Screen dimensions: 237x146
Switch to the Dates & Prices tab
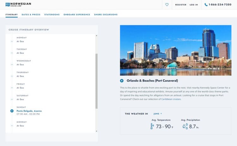[31, 15]
